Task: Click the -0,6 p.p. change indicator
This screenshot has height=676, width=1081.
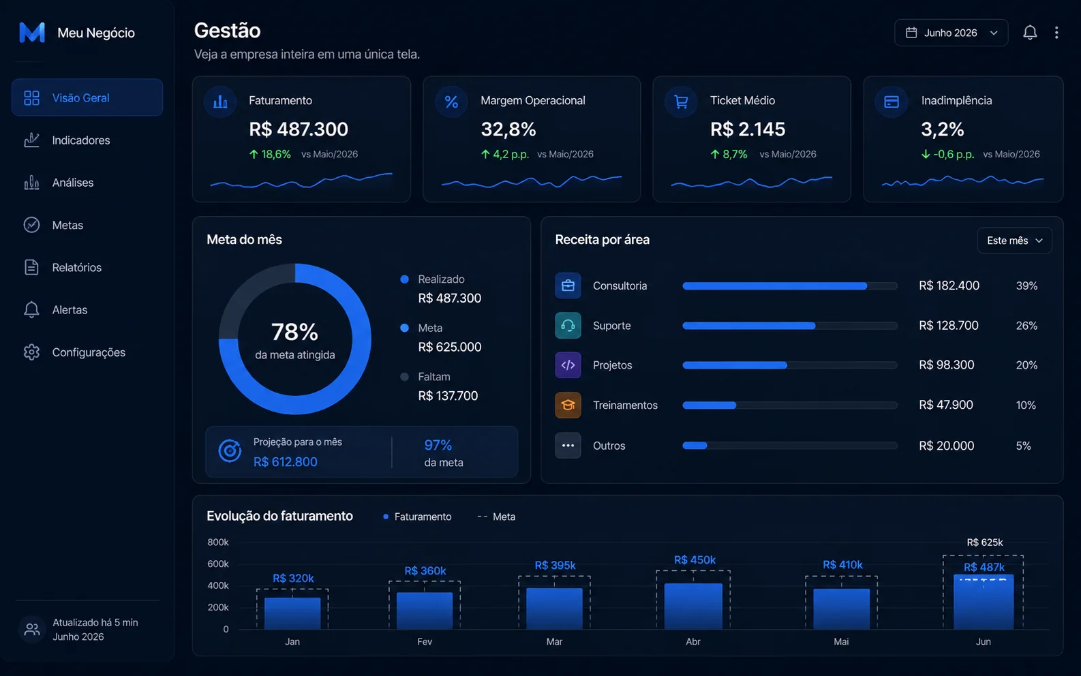Action: (x=947, y=154)
